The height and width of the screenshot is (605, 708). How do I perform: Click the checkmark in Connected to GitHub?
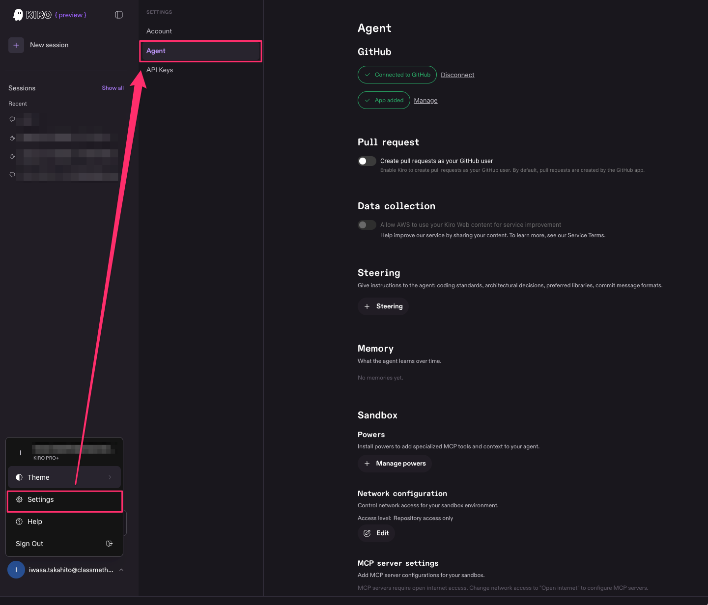(368, 75)
